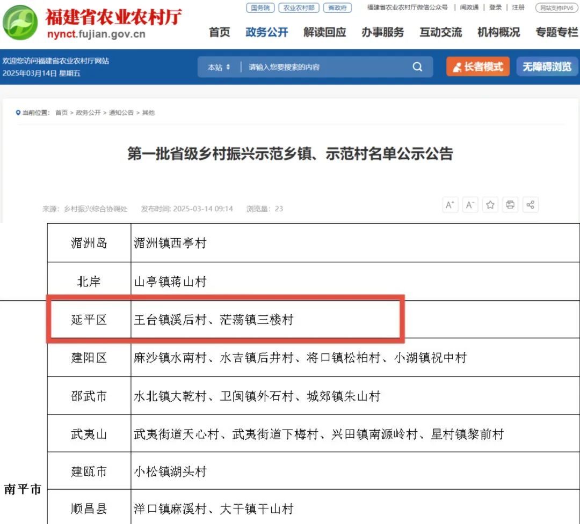Enable 长者模式 elder mode
Image resolution: width=580 pixels, height=524 pixels.
click(x=478, y=67)
